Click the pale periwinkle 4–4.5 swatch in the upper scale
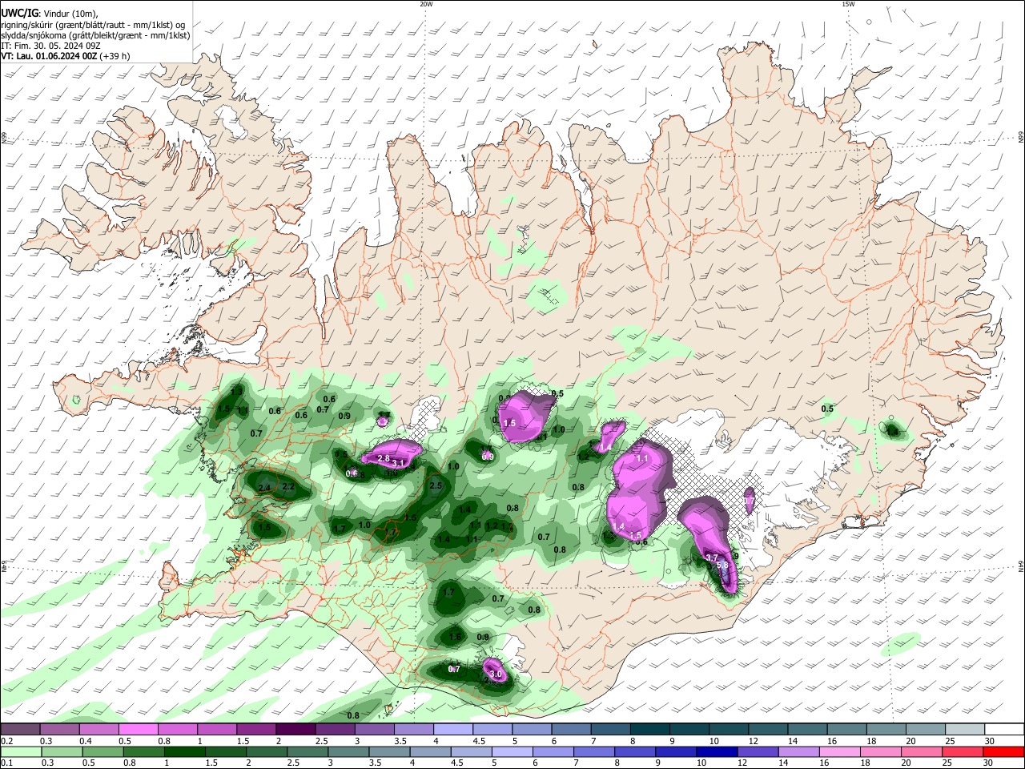The width and height of the screenshot is (1025, 769). pos(455,730)
